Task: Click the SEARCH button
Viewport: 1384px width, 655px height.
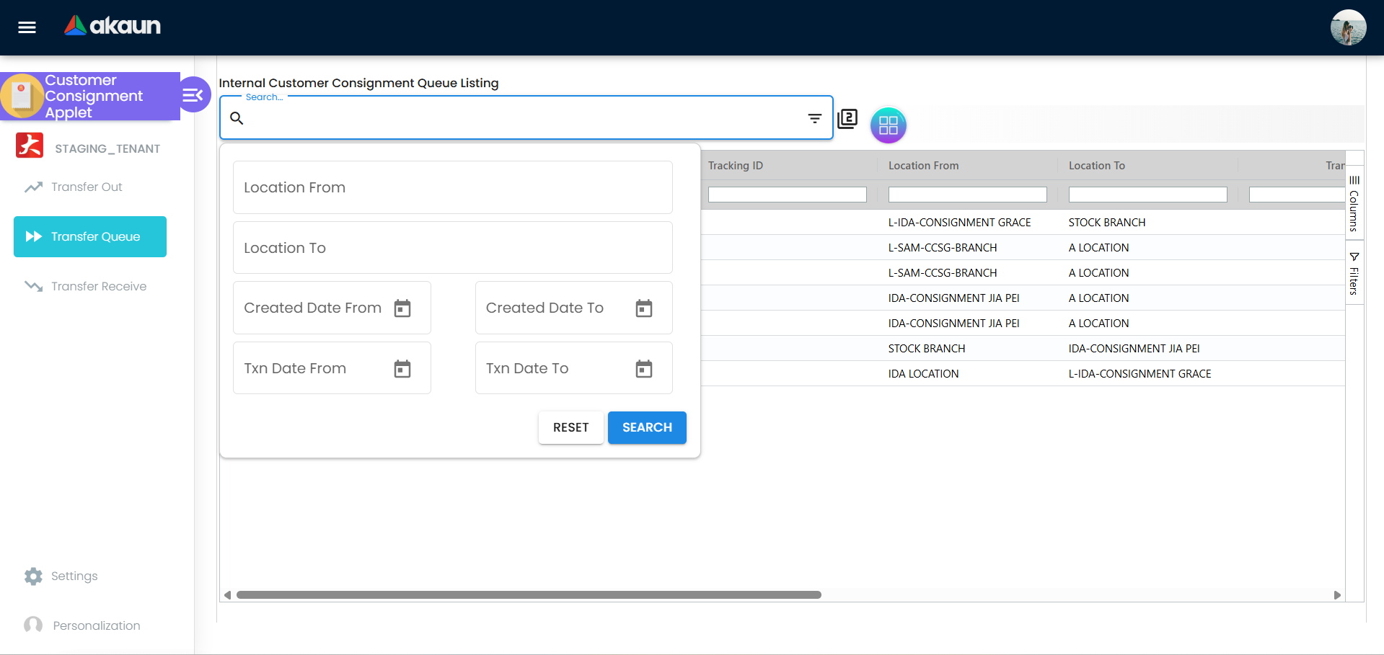Action: tap(646, 427)
